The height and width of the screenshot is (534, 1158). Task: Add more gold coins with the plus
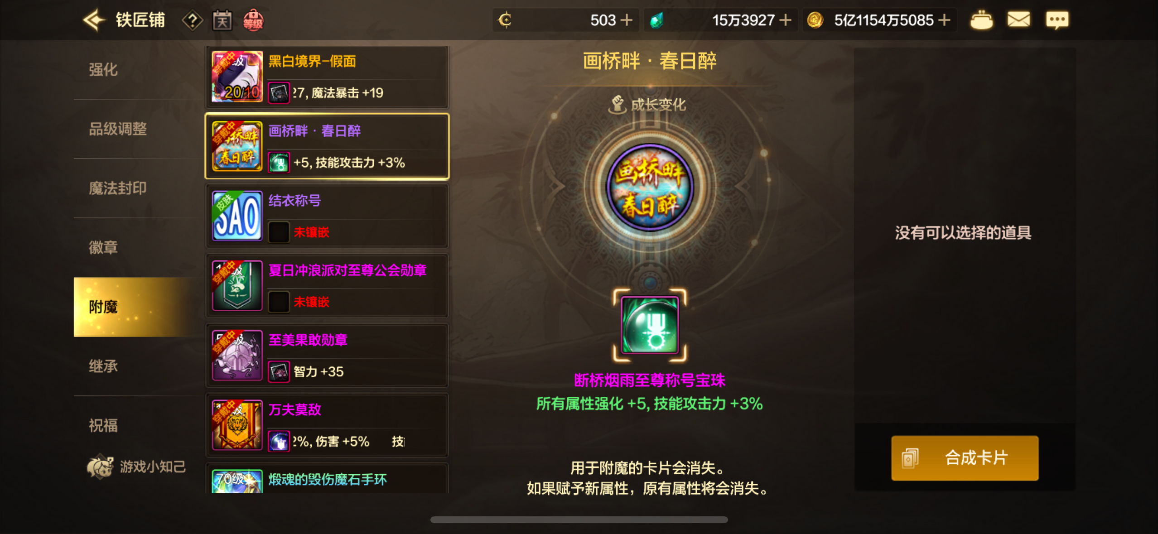click(944, 20)
